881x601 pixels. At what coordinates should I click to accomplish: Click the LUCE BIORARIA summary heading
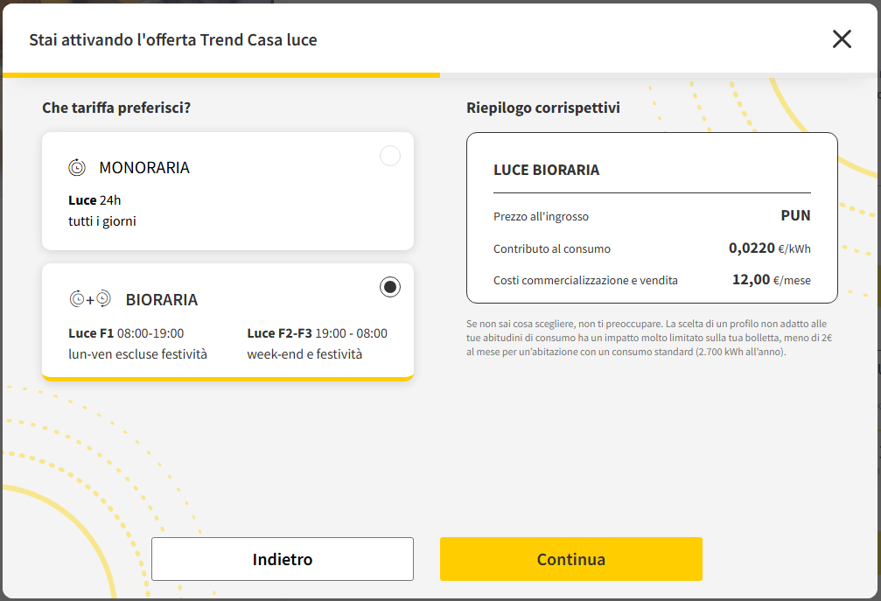(x=546, y=170)
